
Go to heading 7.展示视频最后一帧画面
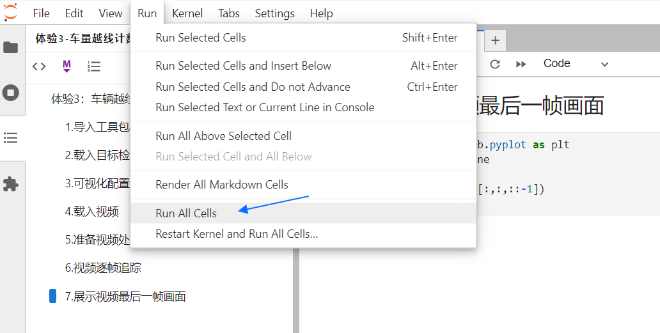pyautogui.click(x=125, y=297)
